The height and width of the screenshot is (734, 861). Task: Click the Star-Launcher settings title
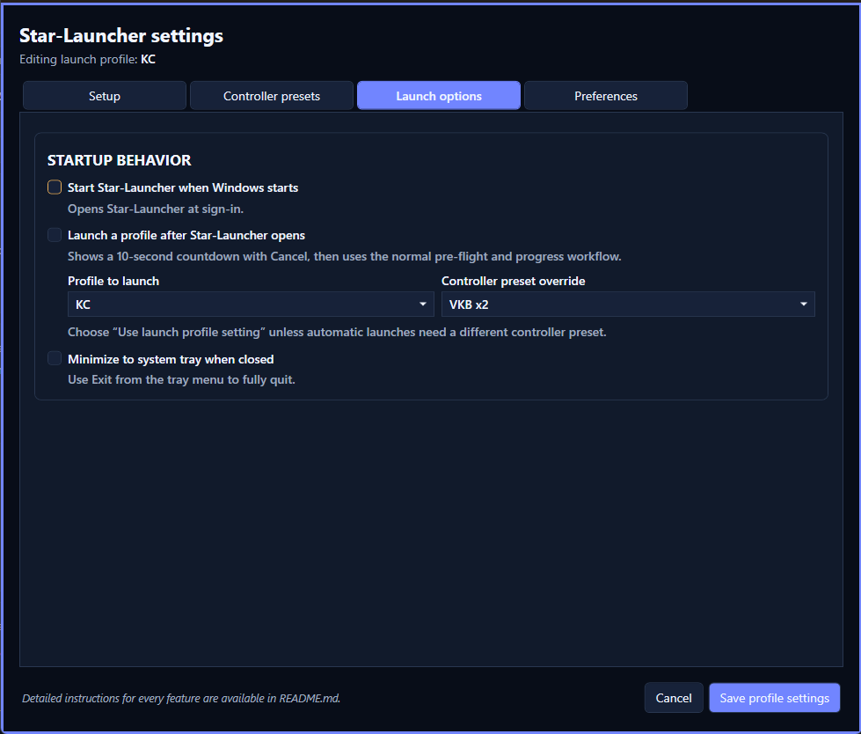(x=120, y=36)
